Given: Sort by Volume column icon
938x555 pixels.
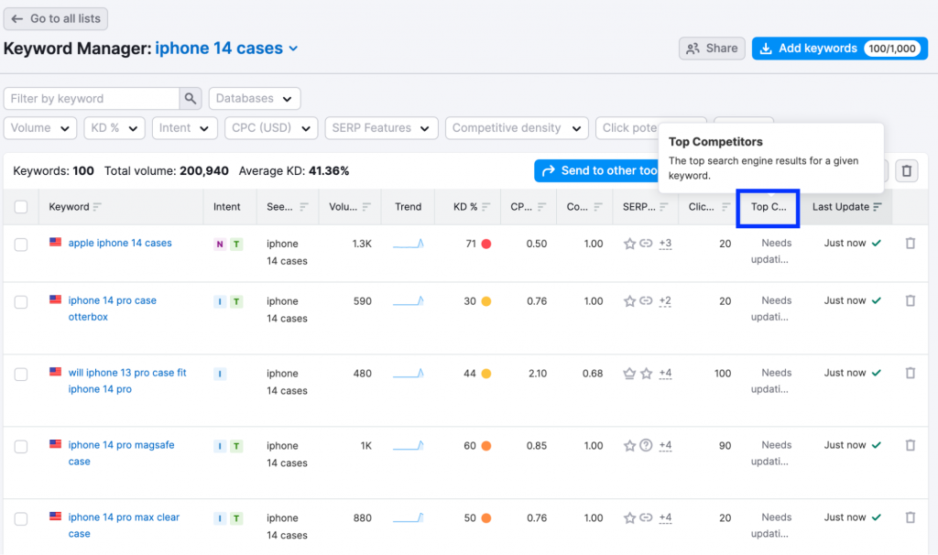Looking at the screenshot, I should click(366, 207).
